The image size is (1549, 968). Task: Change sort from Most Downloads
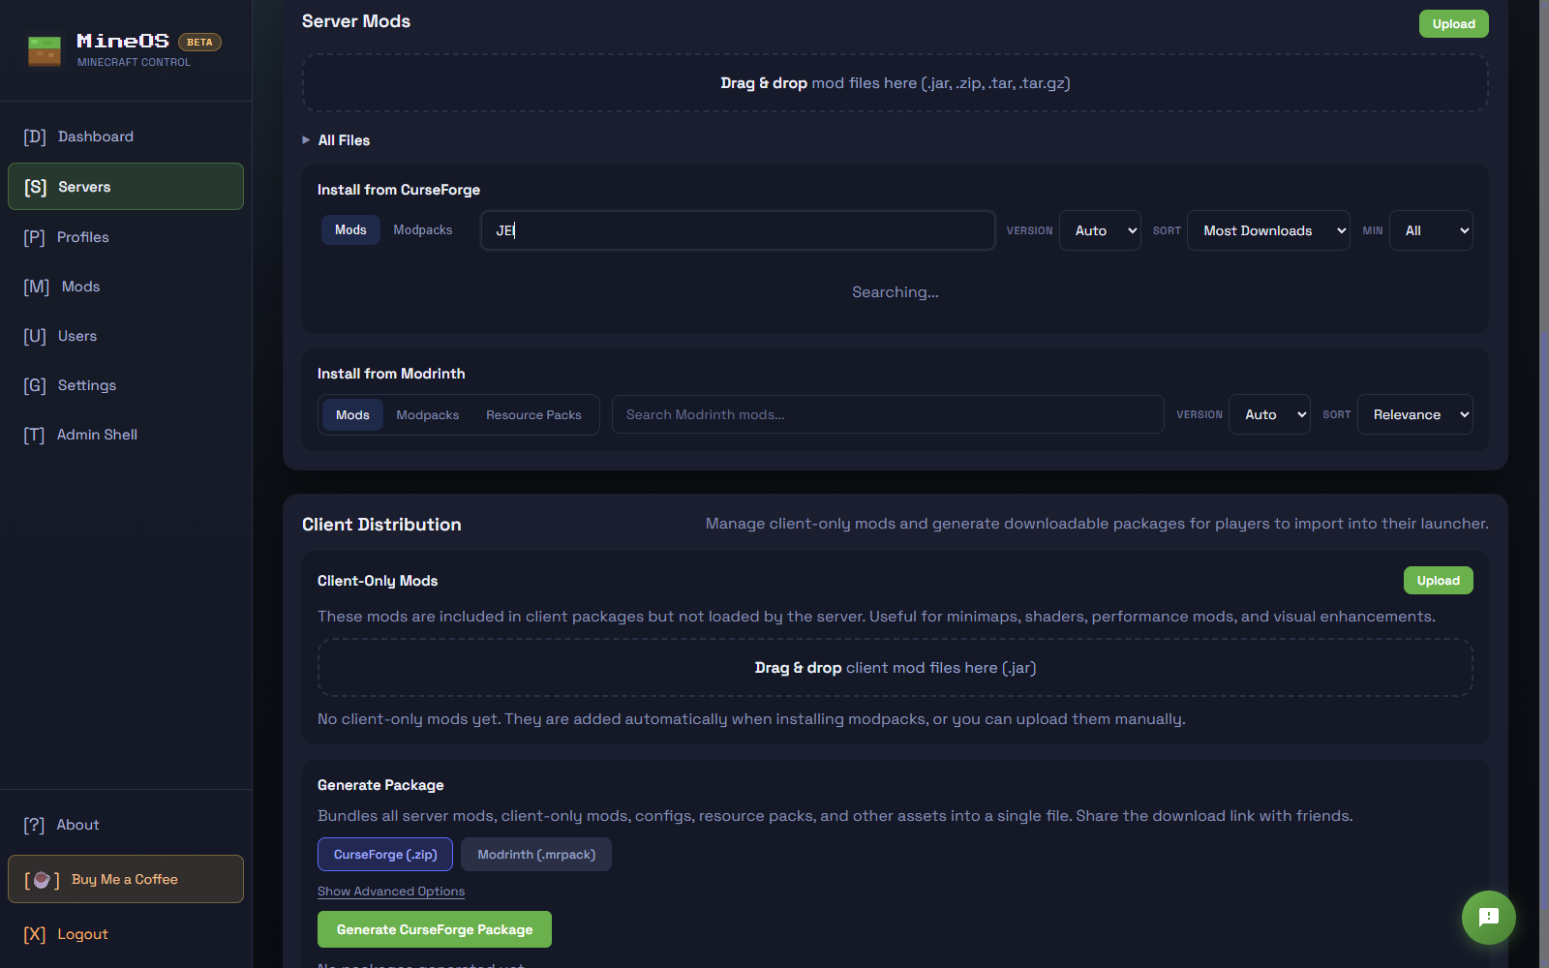click(x=1268, y=230)
